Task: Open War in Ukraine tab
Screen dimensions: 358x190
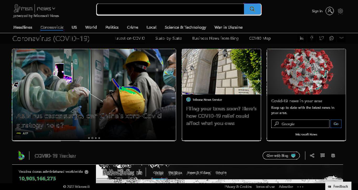Action: coord(229,27)
